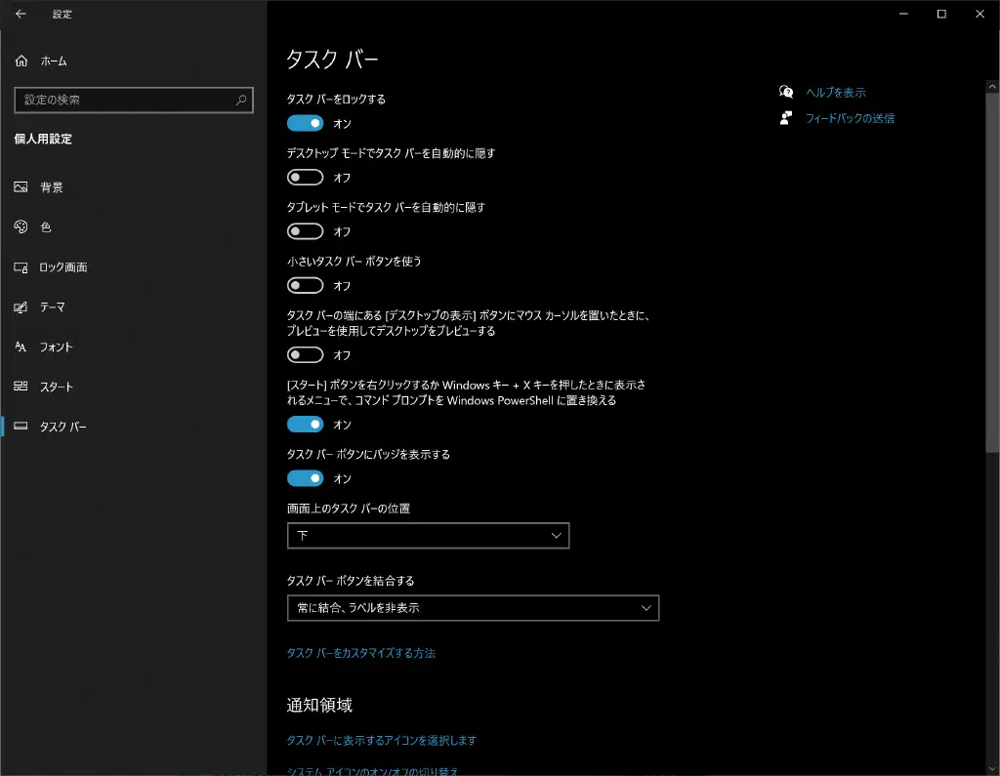Click the フィードバックの送信 link

[849, 119]
